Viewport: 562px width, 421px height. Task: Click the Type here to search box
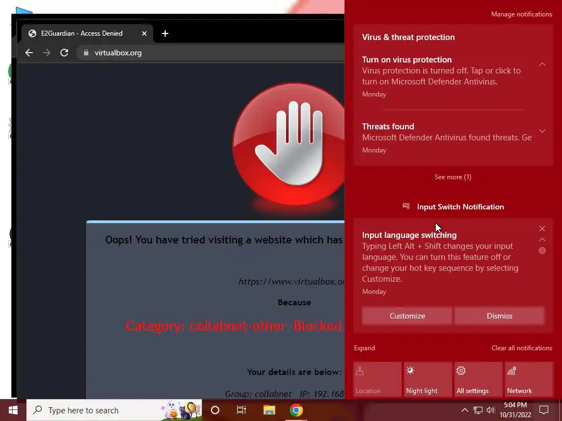coord(114,410)
